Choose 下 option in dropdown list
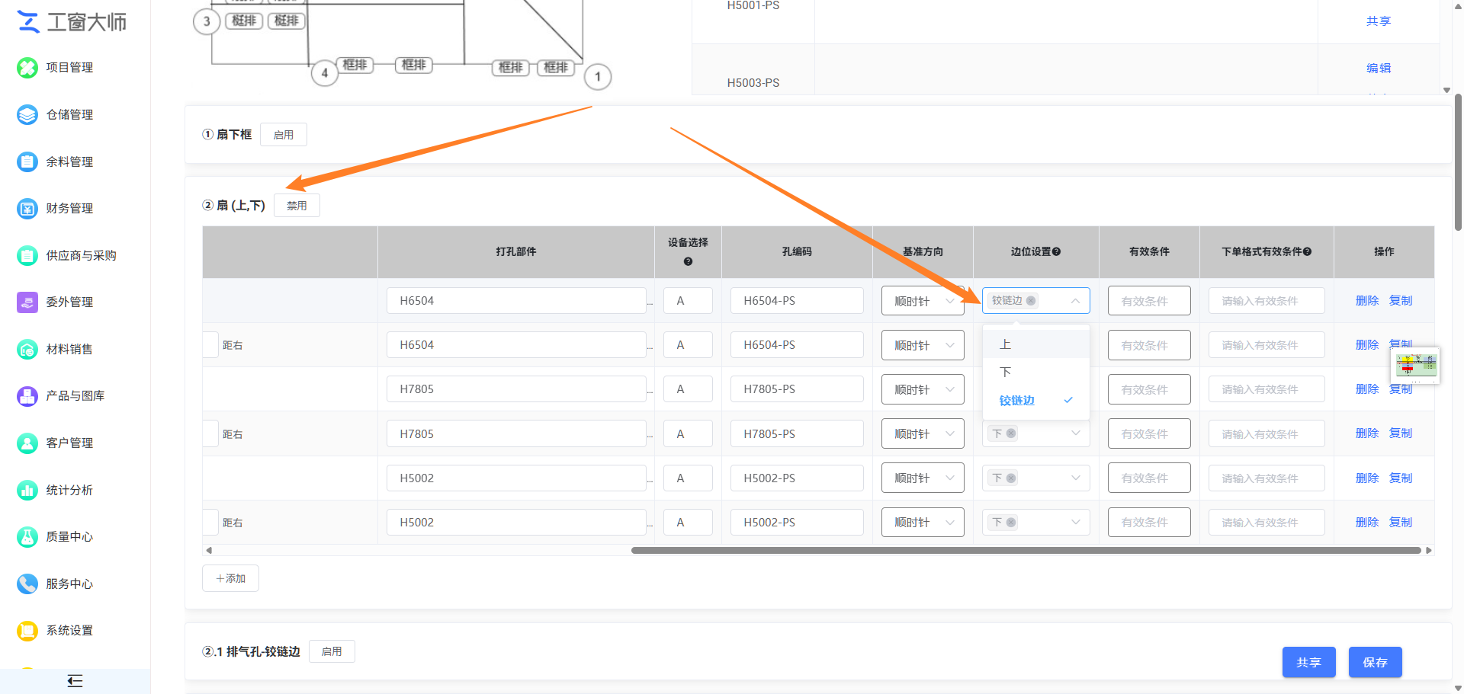Viewport: 1464px width, 694px height. tap(1035, 372)
